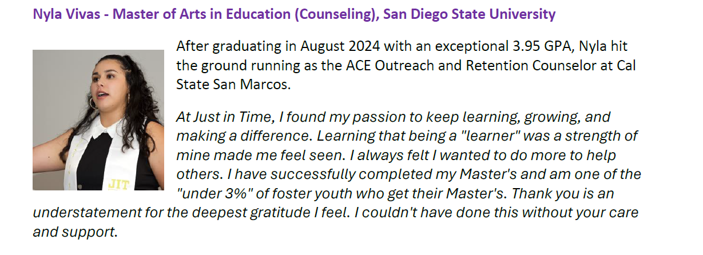Place cursor at the closing "and support." text

76,232
